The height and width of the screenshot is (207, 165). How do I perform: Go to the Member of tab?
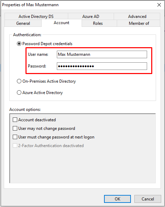[138, 23]
